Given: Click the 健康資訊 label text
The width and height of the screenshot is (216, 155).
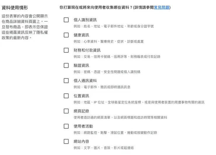Looking at the screenshot, I should pyautogui.click(x=81, y=35).
